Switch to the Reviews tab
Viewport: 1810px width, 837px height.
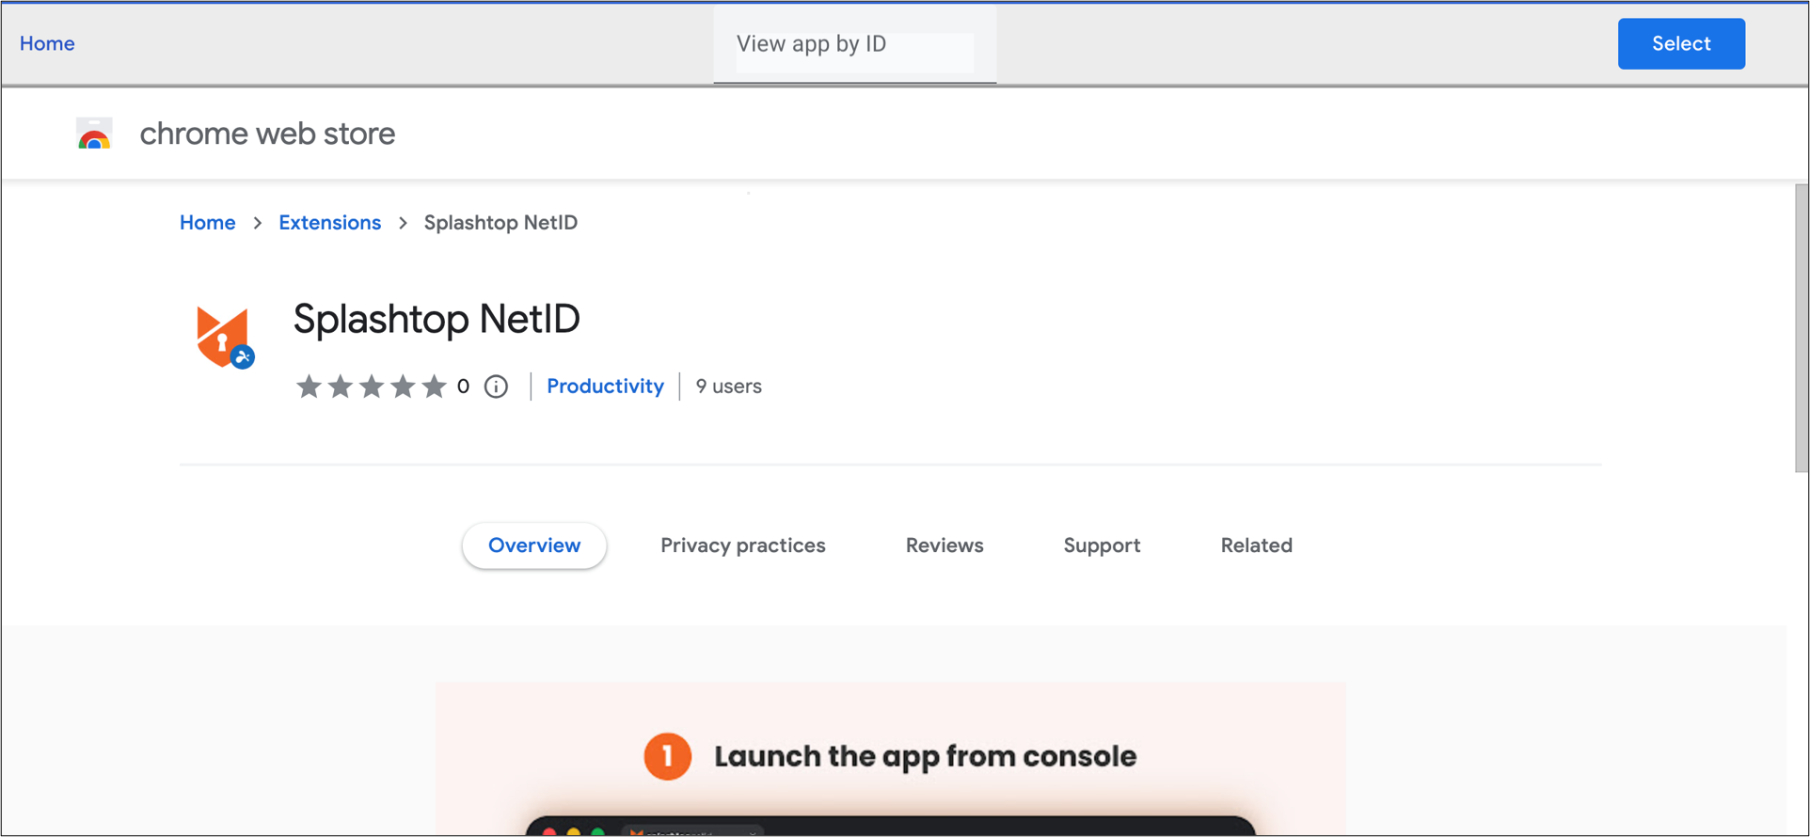pyautogui.click(x=945, y=545)
